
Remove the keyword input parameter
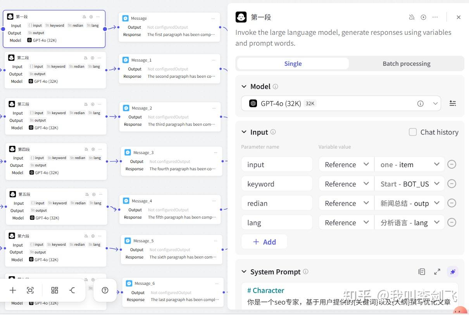pos(452,184)
